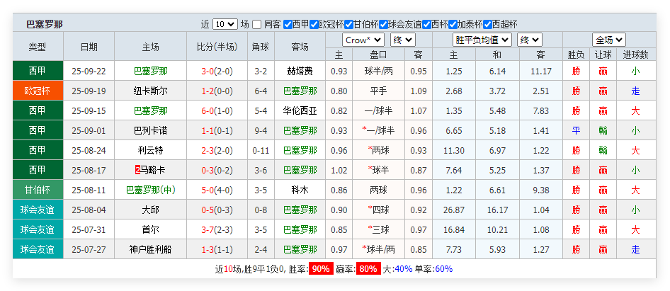Open the Crow* bookmaker dropdown
Screen dimensions: 670x291
click(x=363, y=40)
